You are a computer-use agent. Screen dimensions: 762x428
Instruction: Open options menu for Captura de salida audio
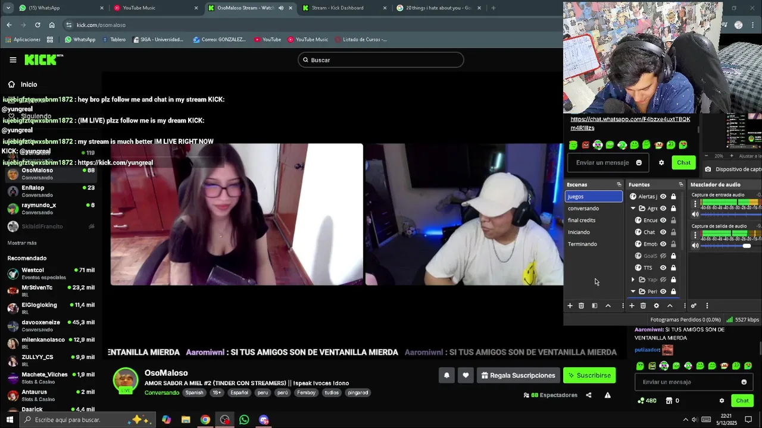pos(695,235)
